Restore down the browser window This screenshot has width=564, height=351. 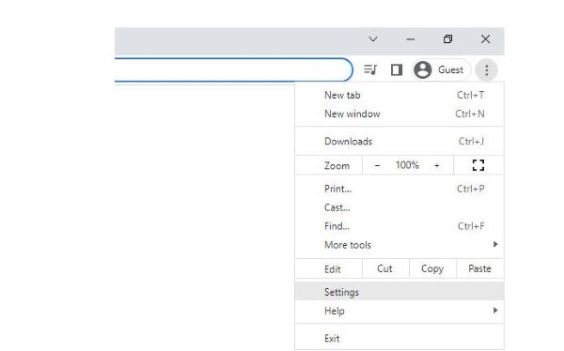pos(447,38)
